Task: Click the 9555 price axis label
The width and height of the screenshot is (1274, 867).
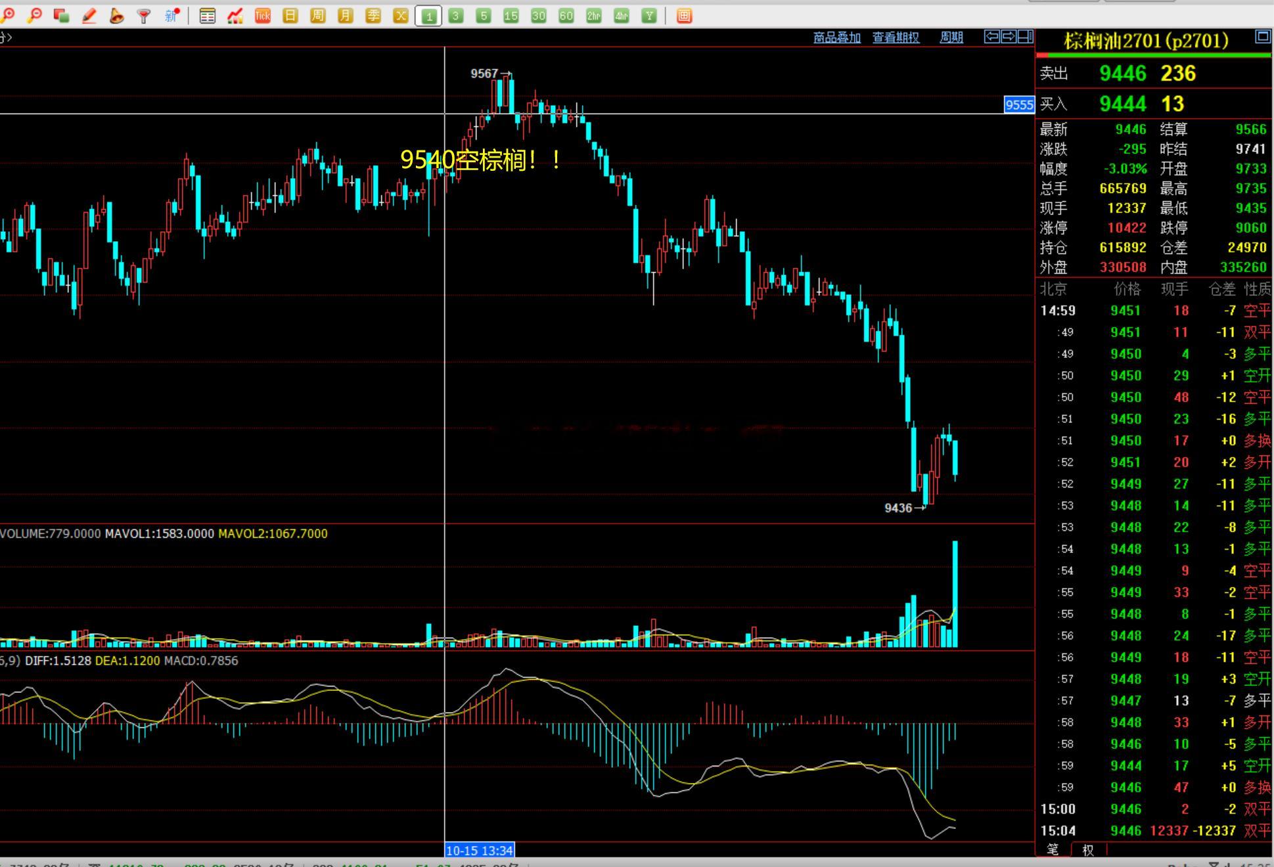Action: pyautogui.click(x=1019, y=104)
